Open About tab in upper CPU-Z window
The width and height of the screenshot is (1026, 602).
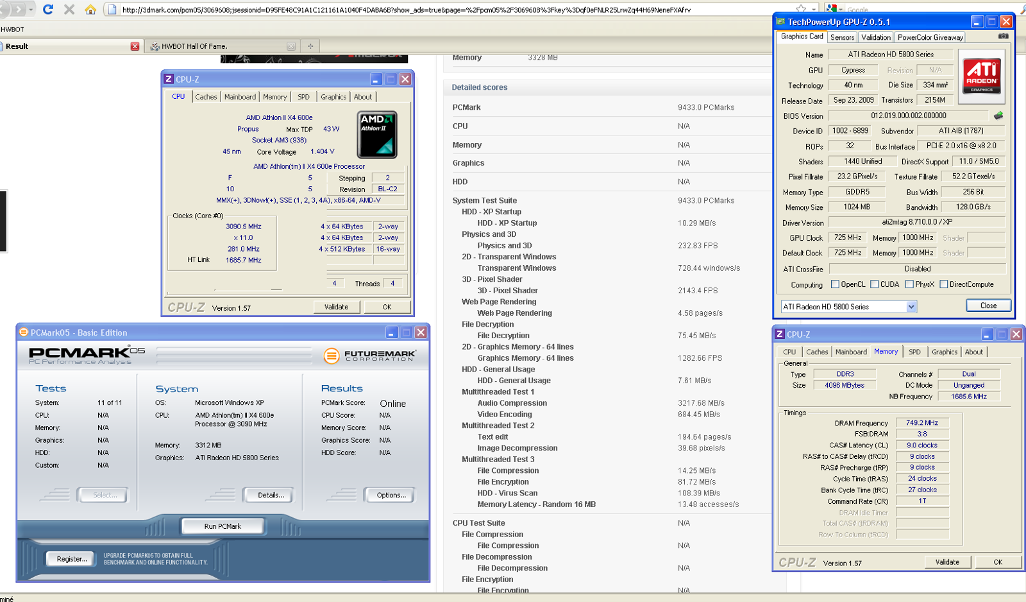[x=363, y=97]
